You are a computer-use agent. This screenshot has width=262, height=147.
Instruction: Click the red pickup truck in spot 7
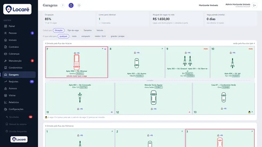pos(77,62)
